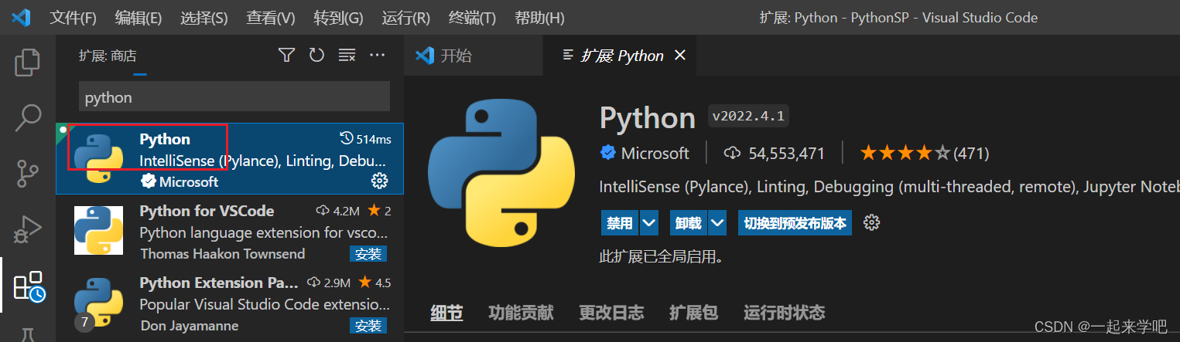Click in the extension search box
Screen dimensions: 1180x342
[x=234, y=97]
